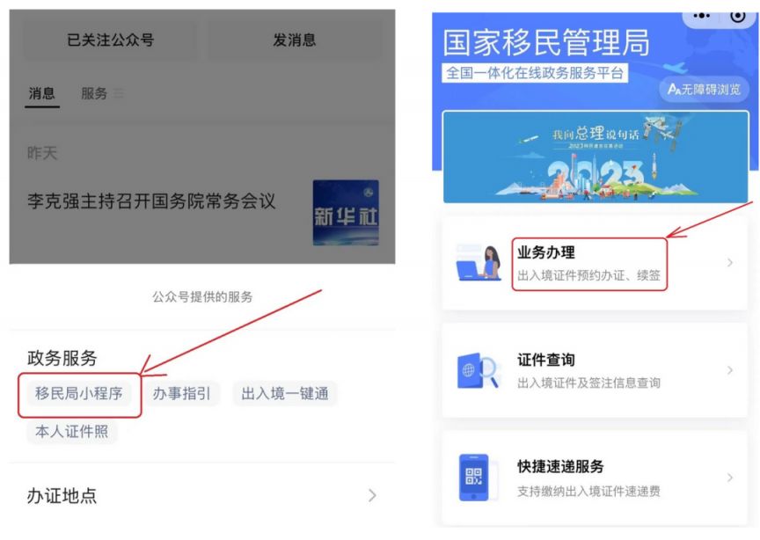The width and height of the screenshot is (760, 540).
Task: Click the 已关注公众号 button
Action: click(111, 40)
